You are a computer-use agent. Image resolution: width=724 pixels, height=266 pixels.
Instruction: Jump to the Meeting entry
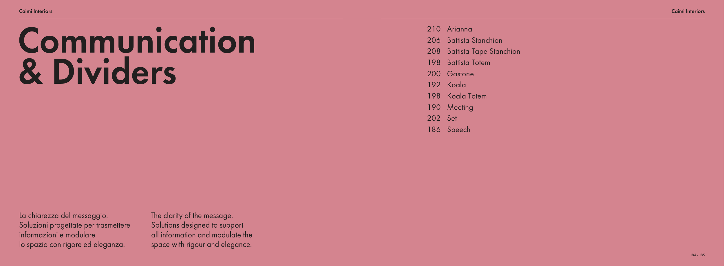(x=460, y=107)
